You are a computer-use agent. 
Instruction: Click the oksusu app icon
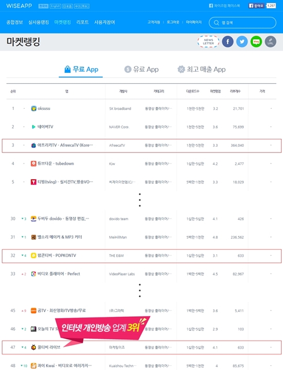click(x=33, y=109)
